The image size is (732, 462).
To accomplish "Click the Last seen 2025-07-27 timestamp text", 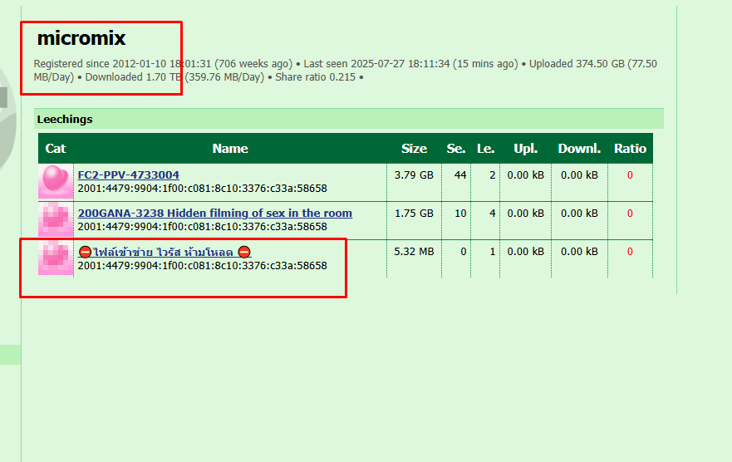I will point(410,64).
